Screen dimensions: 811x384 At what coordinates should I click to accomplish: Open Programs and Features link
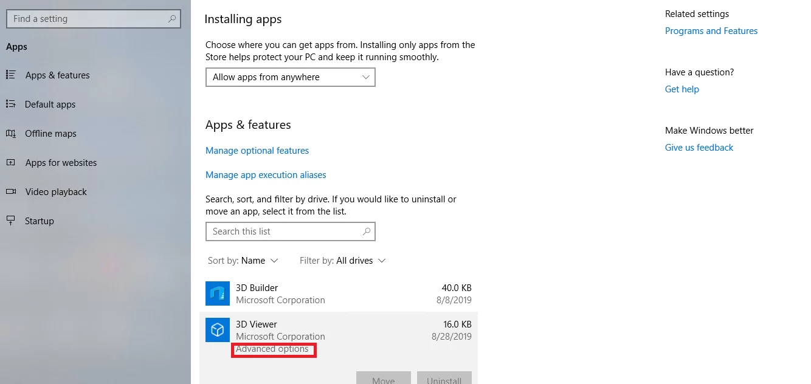tap(711, 31)
